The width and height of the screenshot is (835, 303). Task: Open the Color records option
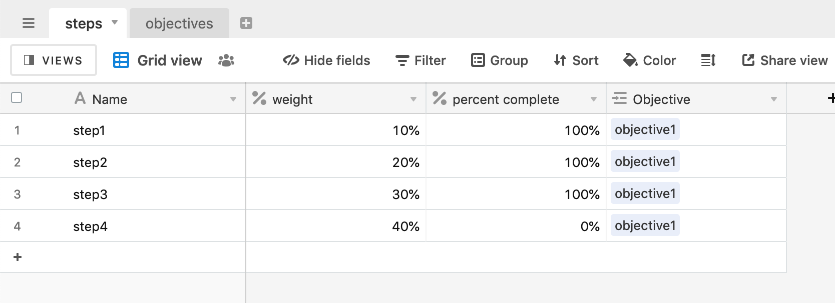[x=649, y=60]
